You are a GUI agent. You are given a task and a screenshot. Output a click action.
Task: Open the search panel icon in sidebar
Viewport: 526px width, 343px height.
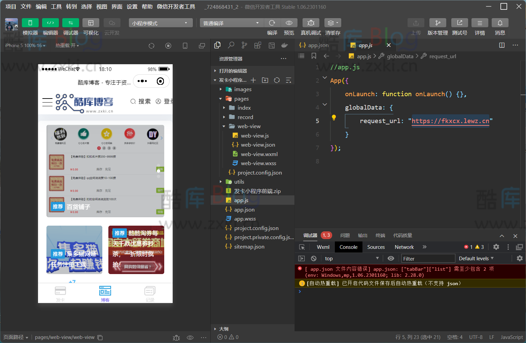[x=231, y=45]
